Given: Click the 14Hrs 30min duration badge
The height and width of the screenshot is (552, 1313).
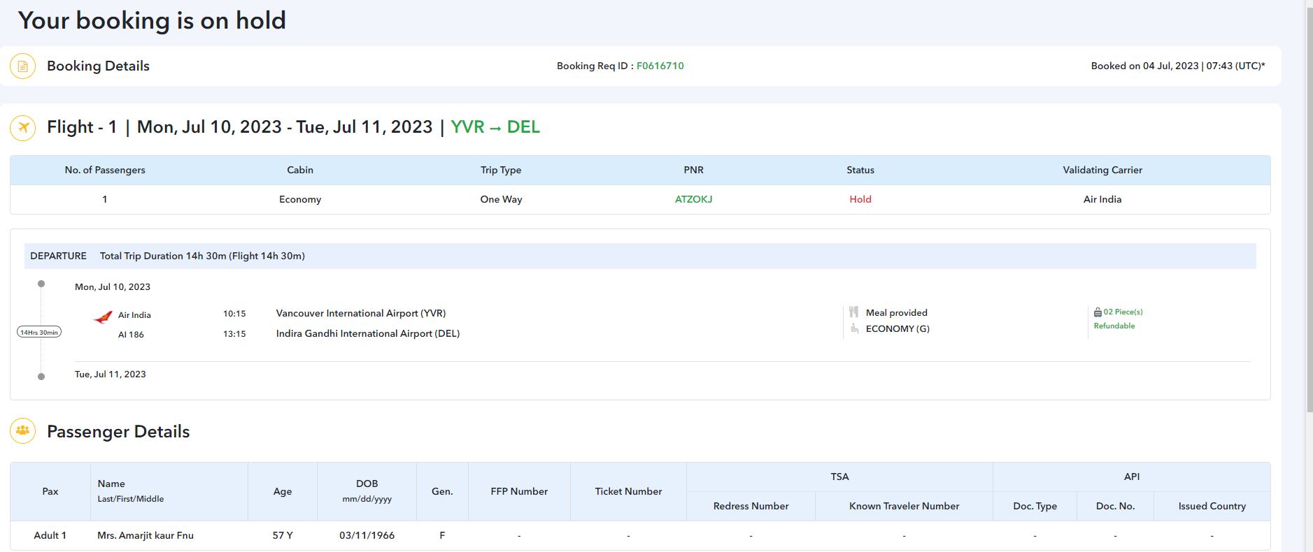Looking at the screenshot, I should tap(39, 332).
